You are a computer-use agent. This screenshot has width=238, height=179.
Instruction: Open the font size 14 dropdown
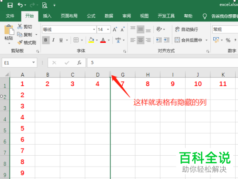pos(108,30)
